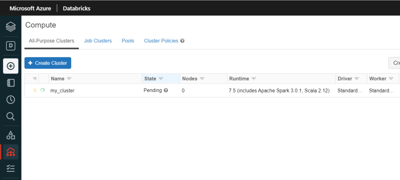The image size is (400, 180).
Task: Click the Create Cluster button
Action: point(48,63)
